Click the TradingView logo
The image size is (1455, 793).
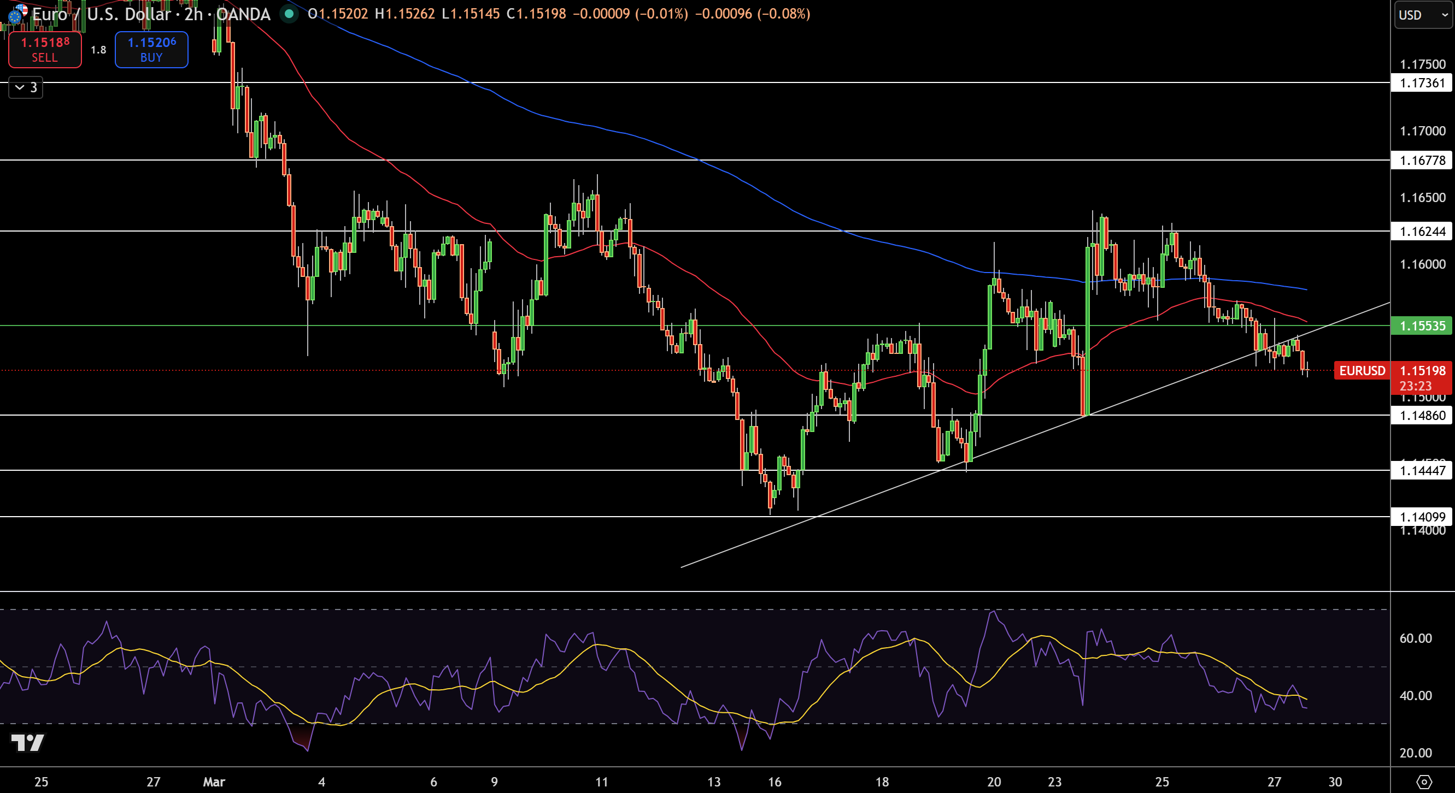(x=28, y=742)
